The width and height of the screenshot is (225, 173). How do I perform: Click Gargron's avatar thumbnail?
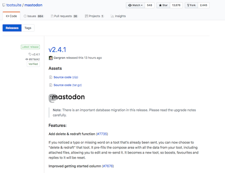coord(51,58)
